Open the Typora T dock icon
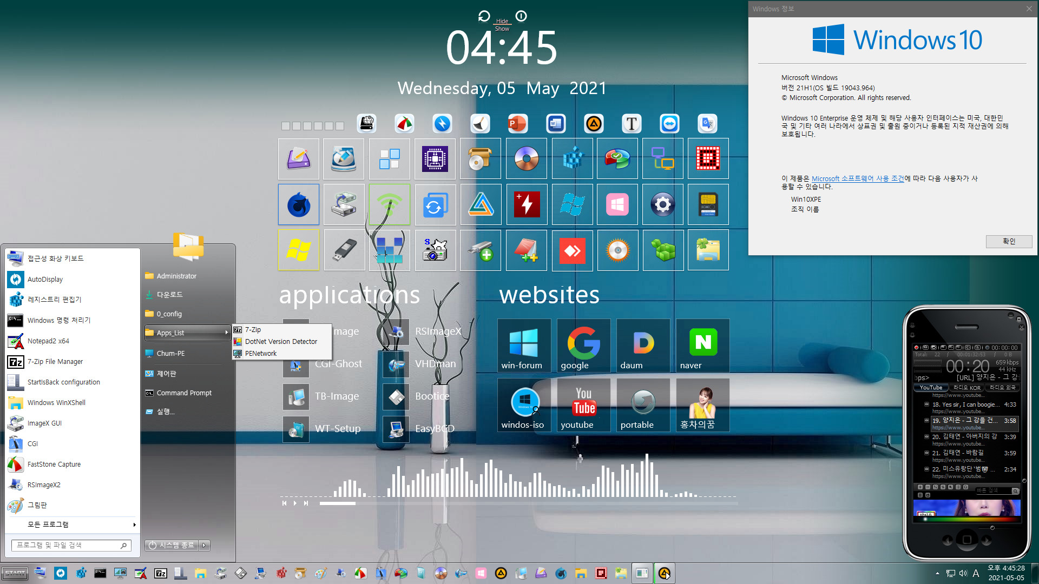The height and width of the screenshot is (584, 1039). click(x=632, y=124)
